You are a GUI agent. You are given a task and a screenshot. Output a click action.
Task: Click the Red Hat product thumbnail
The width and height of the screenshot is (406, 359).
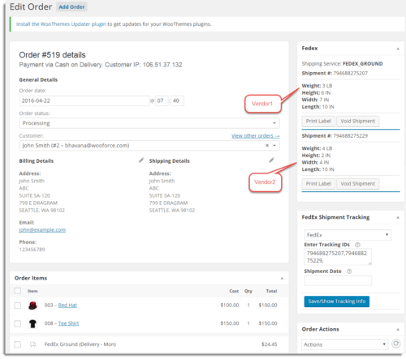tap(32, 306)
